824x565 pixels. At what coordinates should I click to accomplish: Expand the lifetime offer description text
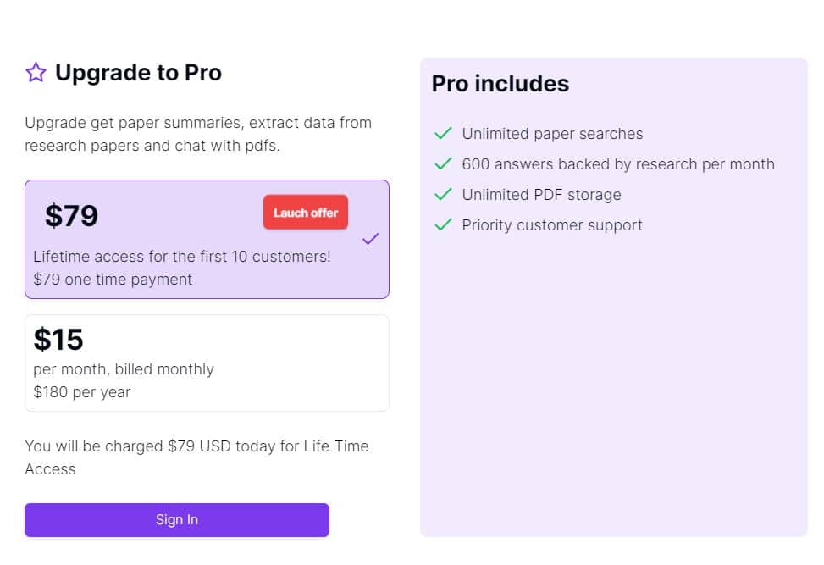pos(181,256)
